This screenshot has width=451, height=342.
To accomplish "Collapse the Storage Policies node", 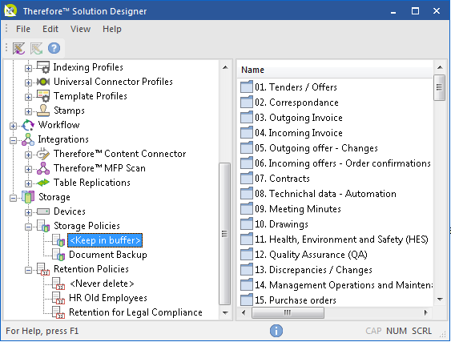I will 28,227.
